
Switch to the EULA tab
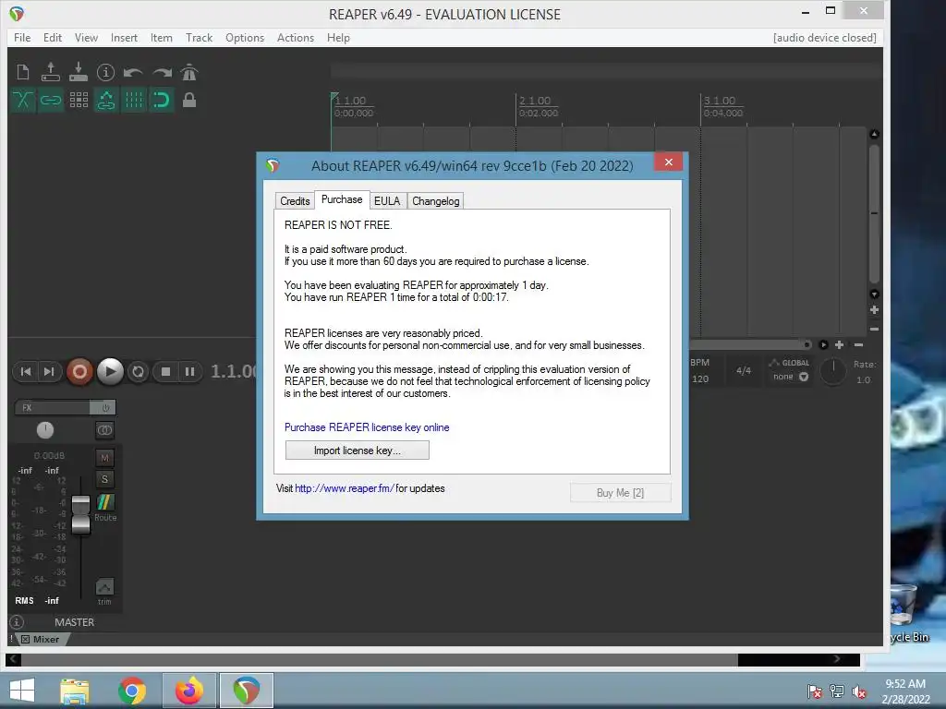pos(387,200)
